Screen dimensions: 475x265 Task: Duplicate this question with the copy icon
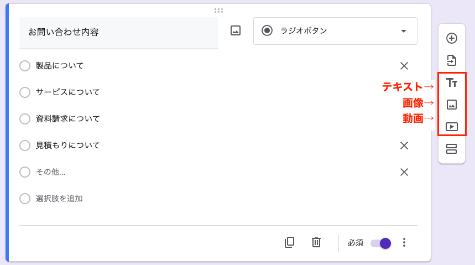tap(289, 242)
